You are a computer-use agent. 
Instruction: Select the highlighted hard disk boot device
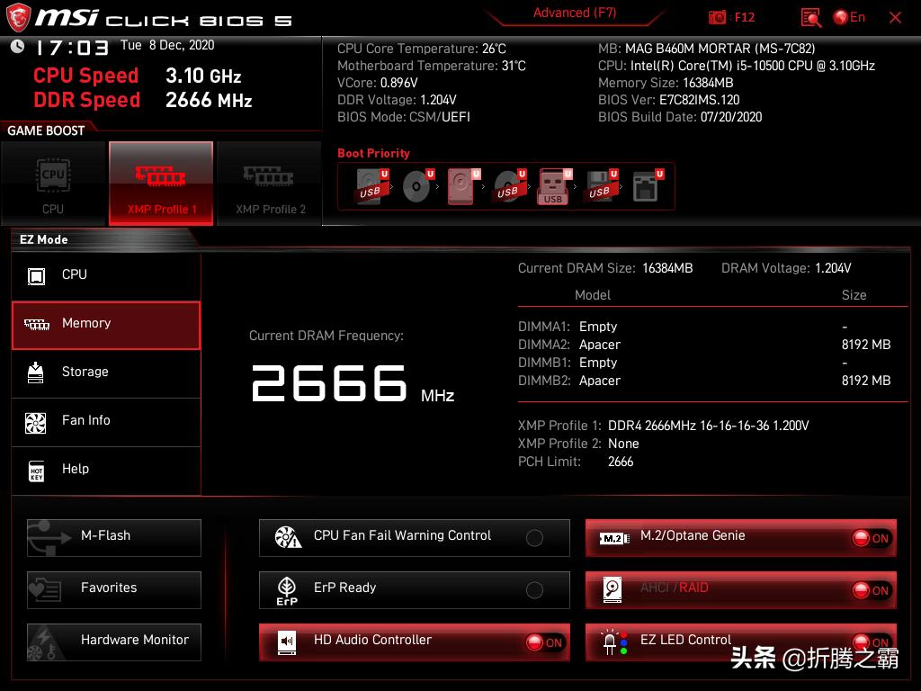tap(463, 186)
